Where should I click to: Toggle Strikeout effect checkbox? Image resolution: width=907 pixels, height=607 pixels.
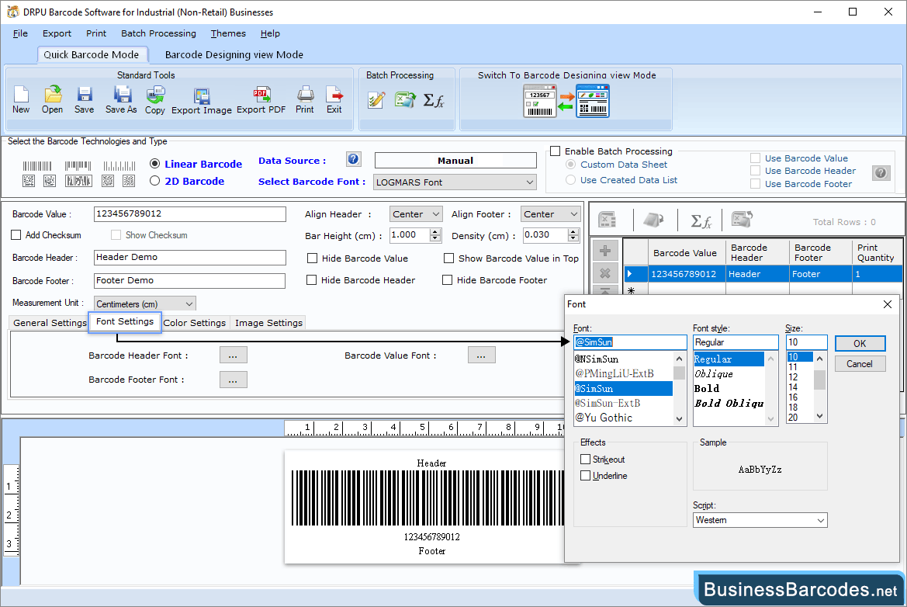pyautogui.click(x=585, y=459)
